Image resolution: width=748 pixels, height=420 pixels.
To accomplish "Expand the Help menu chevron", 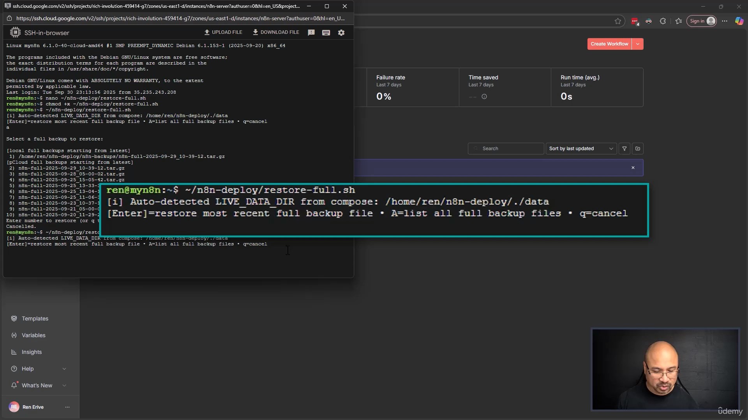I will point(64,369).
